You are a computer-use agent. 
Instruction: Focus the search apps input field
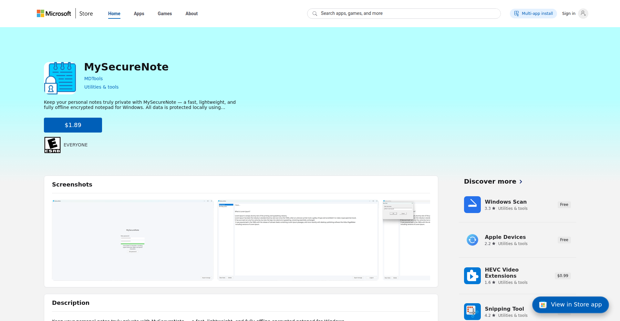pyautogui.click(x=404, y=14)
